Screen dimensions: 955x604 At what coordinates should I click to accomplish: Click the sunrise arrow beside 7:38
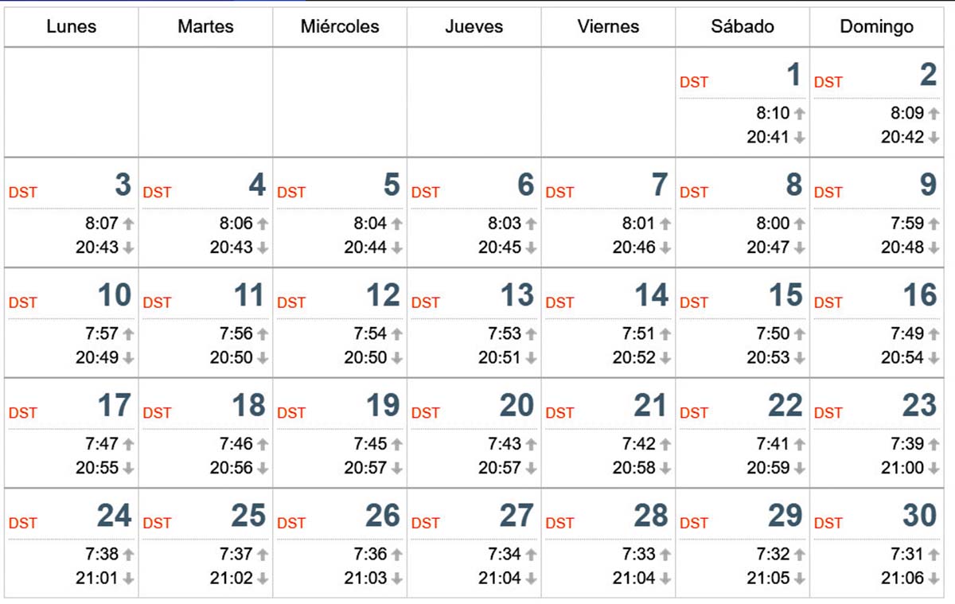pyautogui.click(x=128, y=555)
